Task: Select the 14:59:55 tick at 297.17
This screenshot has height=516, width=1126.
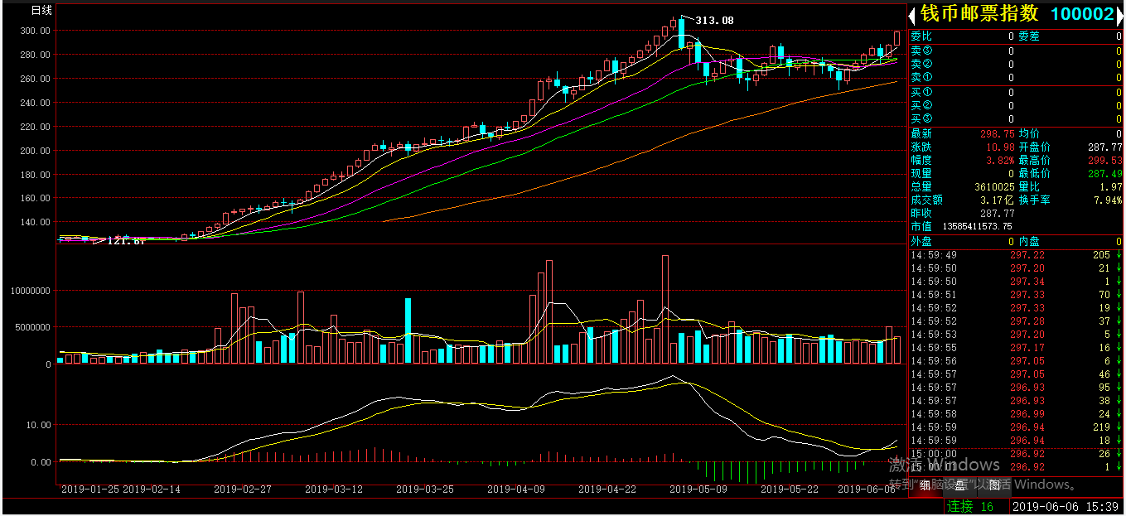Action: tap(1016, 348)
